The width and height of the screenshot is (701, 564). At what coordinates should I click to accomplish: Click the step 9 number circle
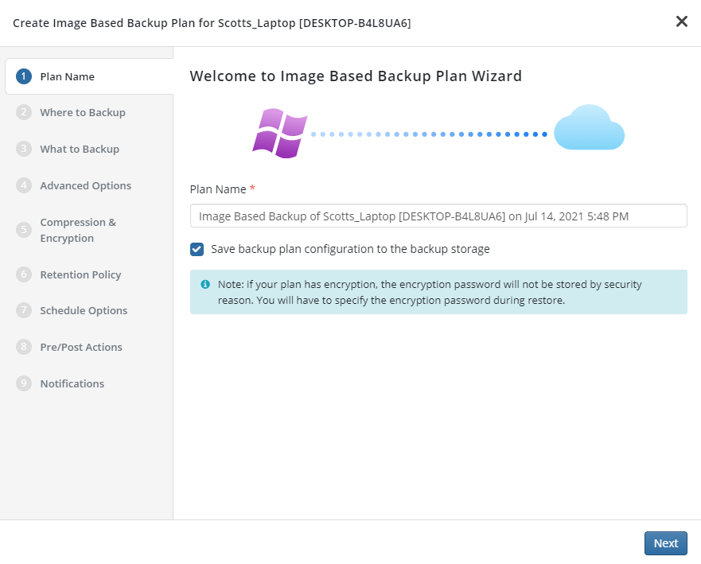click(24, 383)
